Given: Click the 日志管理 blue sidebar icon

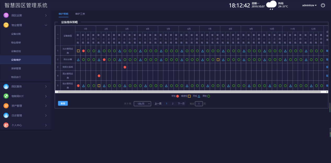Looking at the screenshot, I should click(x=6, y=115).
